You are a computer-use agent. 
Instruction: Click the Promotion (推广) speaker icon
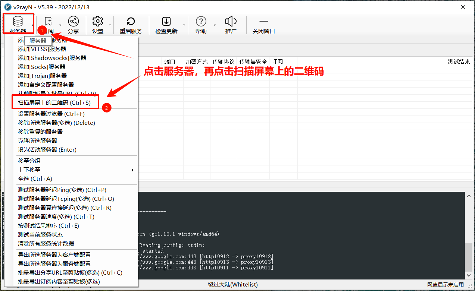pyautogui.click(x=231, y=22)
